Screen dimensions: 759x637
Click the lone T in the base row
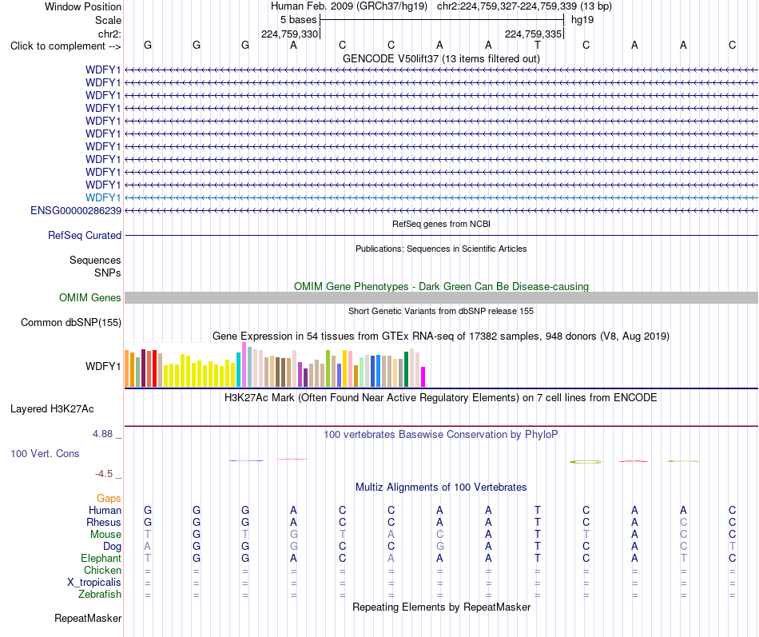click(538, 45)
